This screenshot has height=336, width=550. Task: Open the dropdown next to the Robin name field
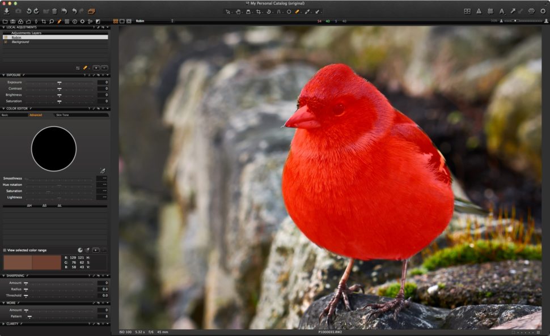172,20
